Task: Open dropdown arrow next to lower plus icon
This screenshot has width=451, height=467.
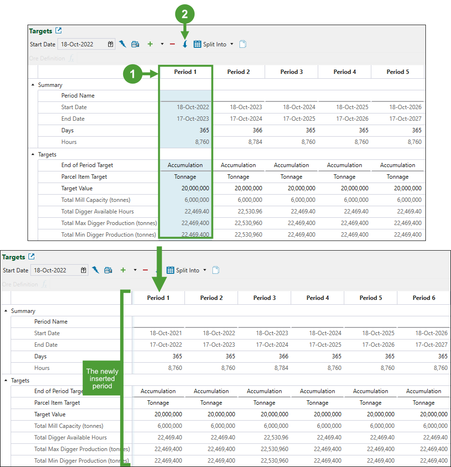Action: click(x=135, y=270)
